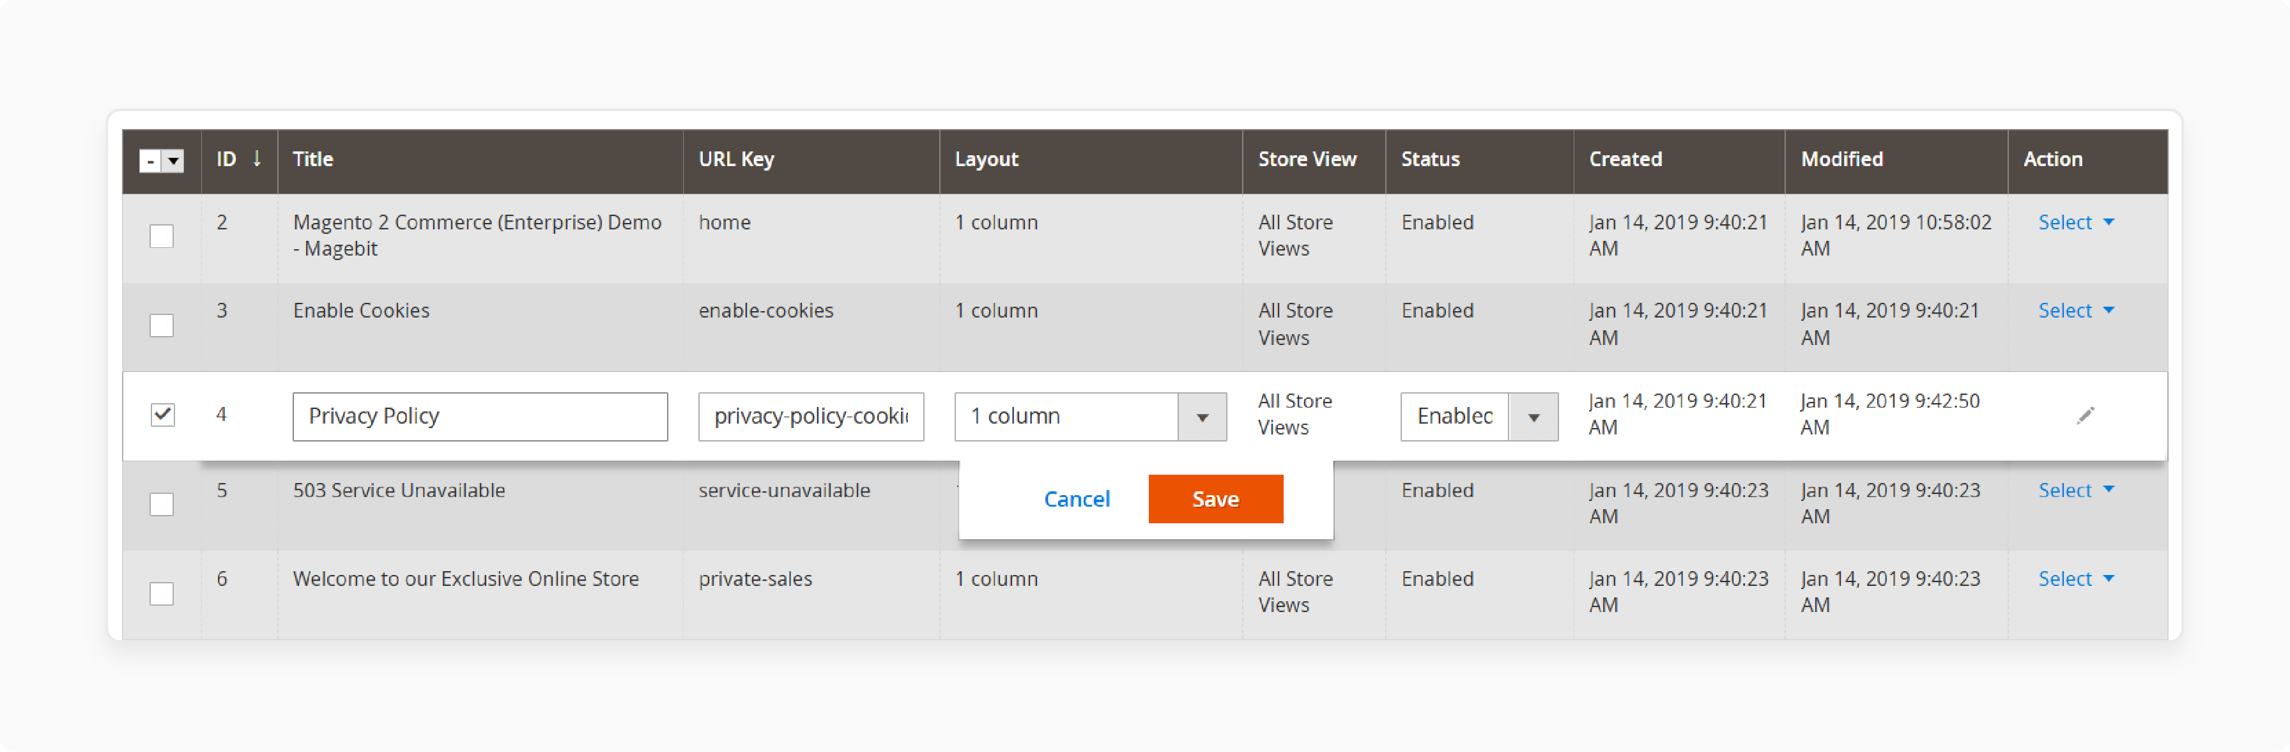2290x752 pixels.
Task: Click the Cancel link
Action: coord(1077,498)
